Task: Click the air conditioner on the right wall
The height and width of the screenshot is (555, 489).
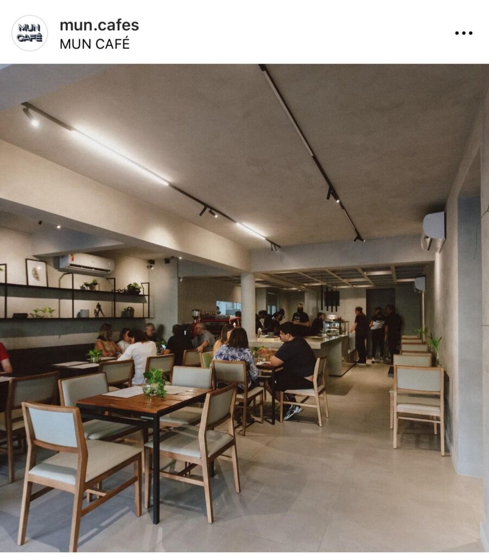Action: [433, 230]
